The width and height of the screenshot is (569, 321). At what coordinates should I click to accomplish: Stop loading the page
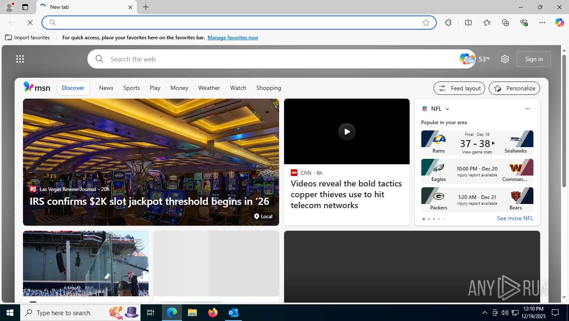tap(30, 23)
